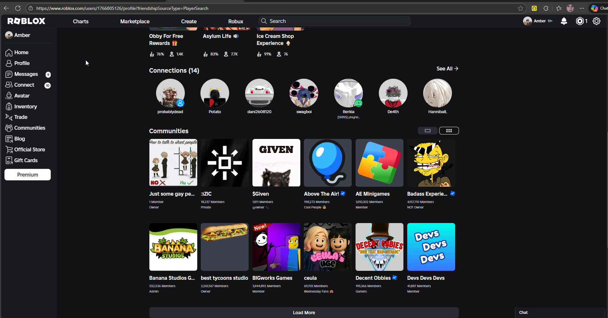Go to Inventory in the sidebar
This screenshot has height=318, width=608.
coord(25,106)
